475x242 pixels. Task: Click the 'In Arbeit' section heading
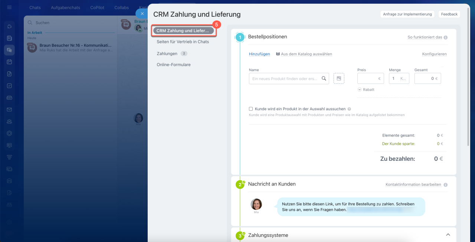point(35,33)
